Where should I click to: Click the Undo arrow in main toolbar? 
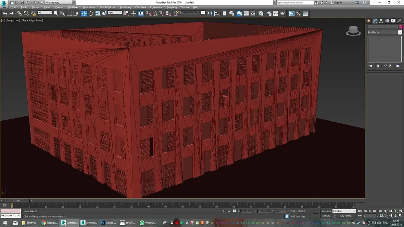tap(5, 13)
